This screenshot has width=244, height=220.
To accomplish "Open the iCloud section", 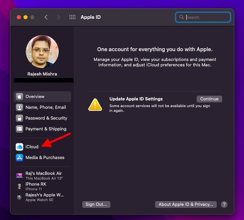I will [42, 147].
